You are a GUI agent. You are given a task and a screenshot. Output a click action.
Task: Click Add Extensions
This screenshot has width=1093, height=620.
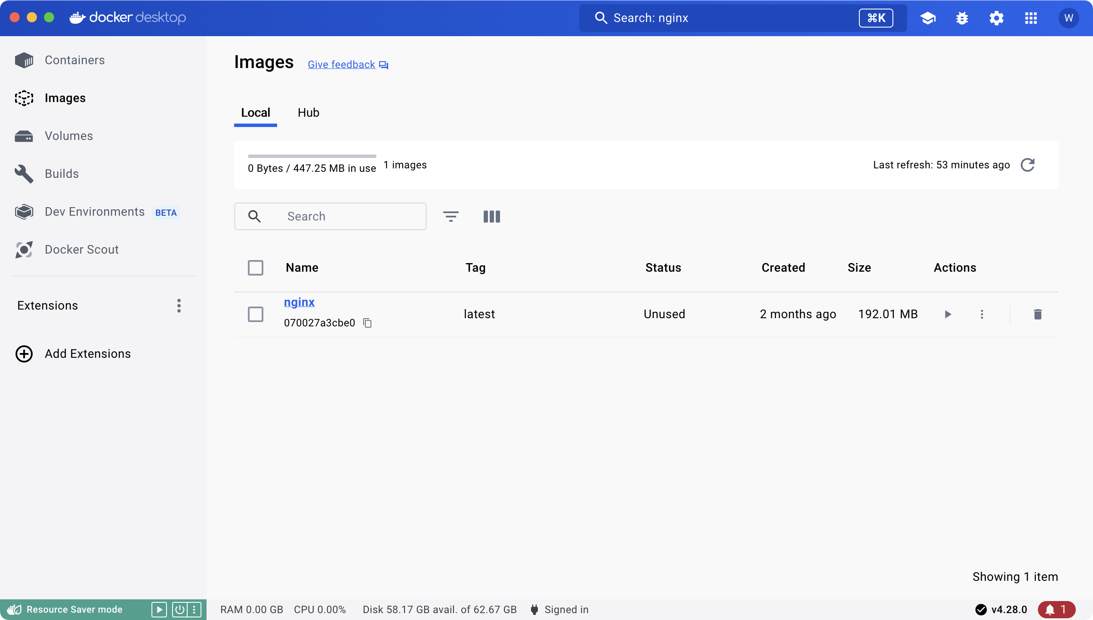point(73,353)
